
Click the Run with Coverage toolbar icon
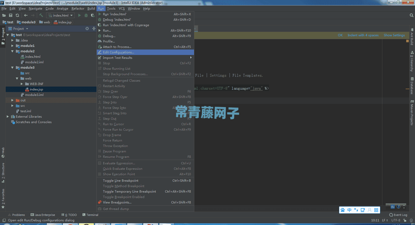pyautogui.click(x=93, y=15)
